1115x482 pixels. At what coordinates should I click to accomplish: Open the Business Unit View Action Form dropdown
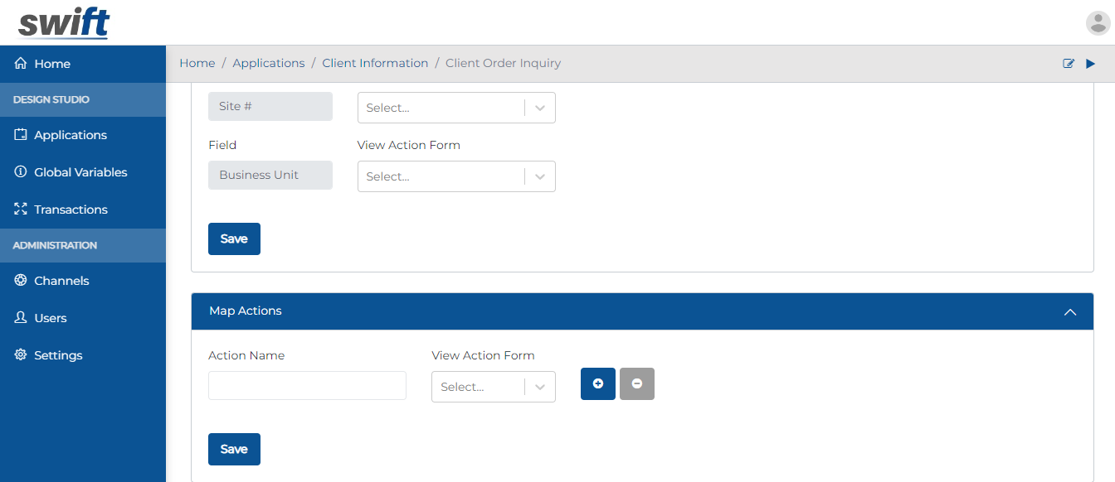pyautogui.click(x=455, y=176)
